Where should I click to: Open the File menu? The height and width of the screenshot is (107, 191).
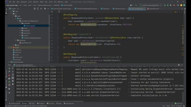[10, 2]
